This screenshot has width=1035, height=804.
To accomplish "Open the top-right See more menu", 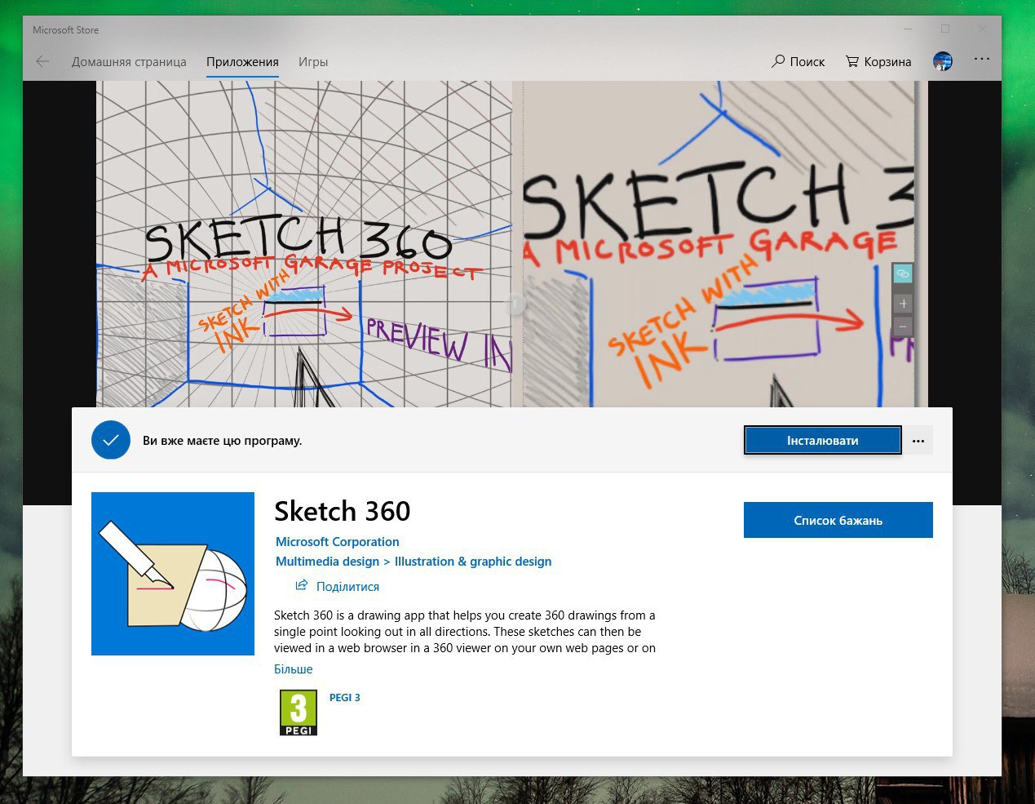I will pyautogui.click(x=981, y=60).
